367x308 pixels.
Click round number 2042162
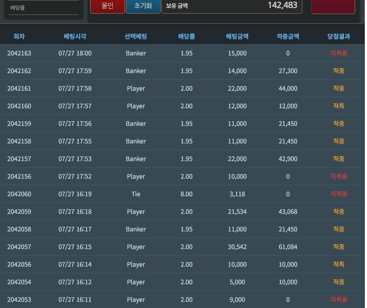coord(19,71)
